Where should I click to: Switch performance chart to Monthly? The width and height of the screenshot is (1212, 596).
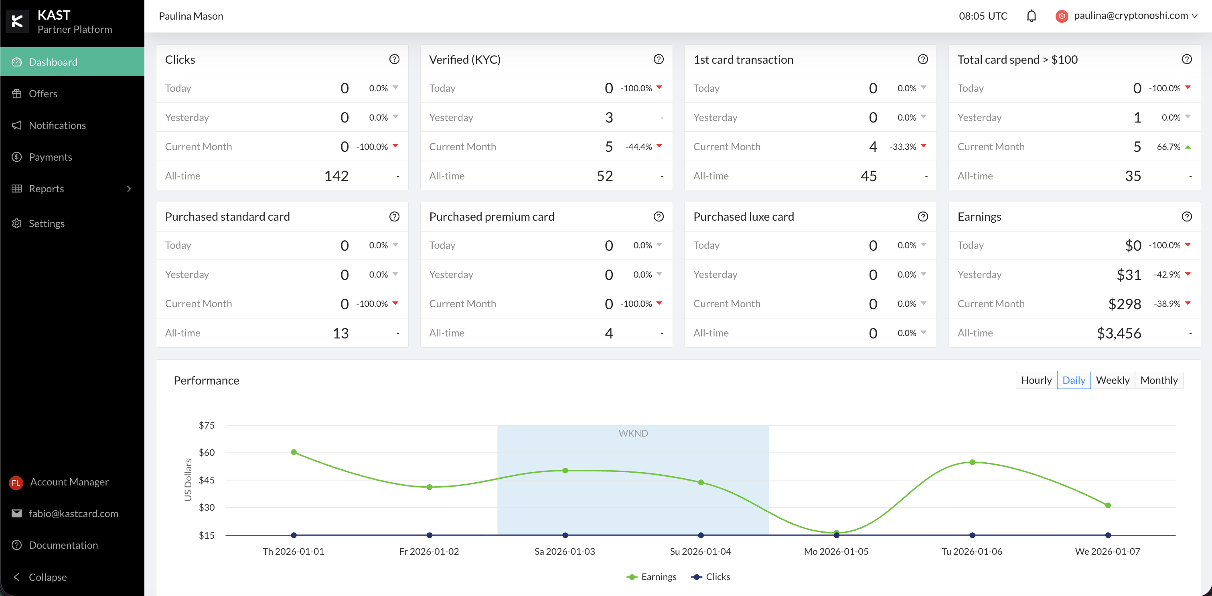point(1158,380)
